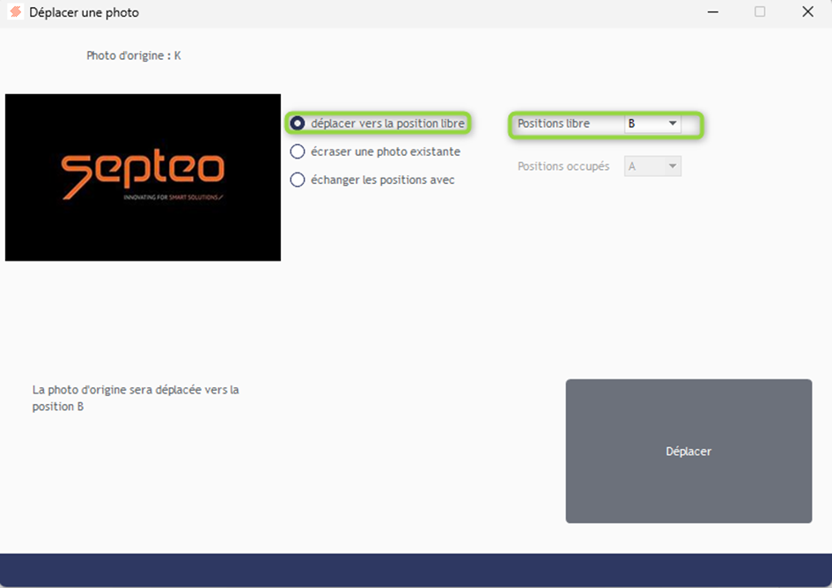Click the 'Positions libre' label text
The height and width of the screenshot is (588, 832).
[554, 124]
